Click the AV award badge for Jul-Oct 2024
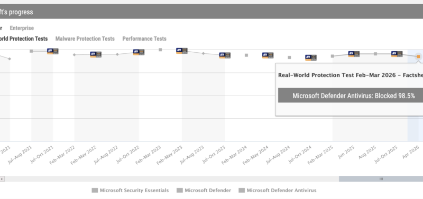The height and width of the screenshot is (199, 423). pyautogui.click(x=311, y=58)
